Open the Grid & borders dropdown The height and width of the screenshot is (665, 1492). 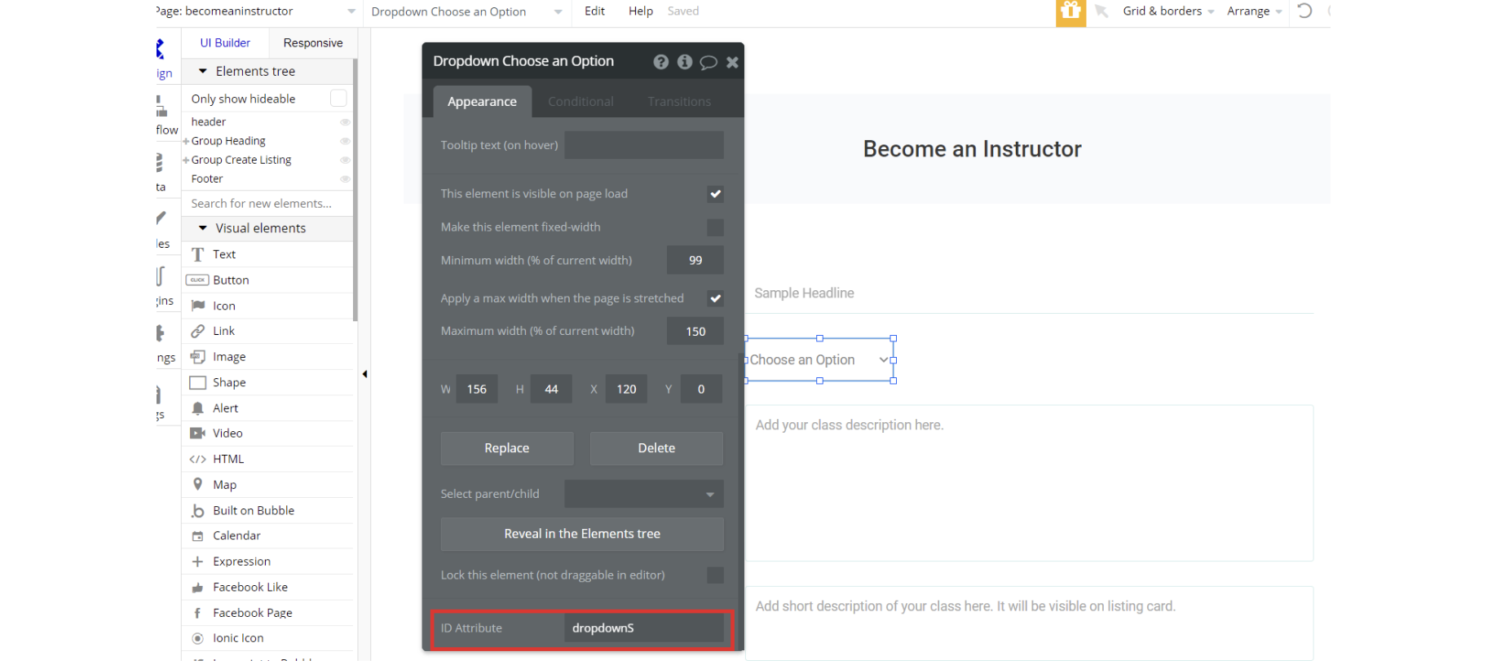pos(1168,11)
